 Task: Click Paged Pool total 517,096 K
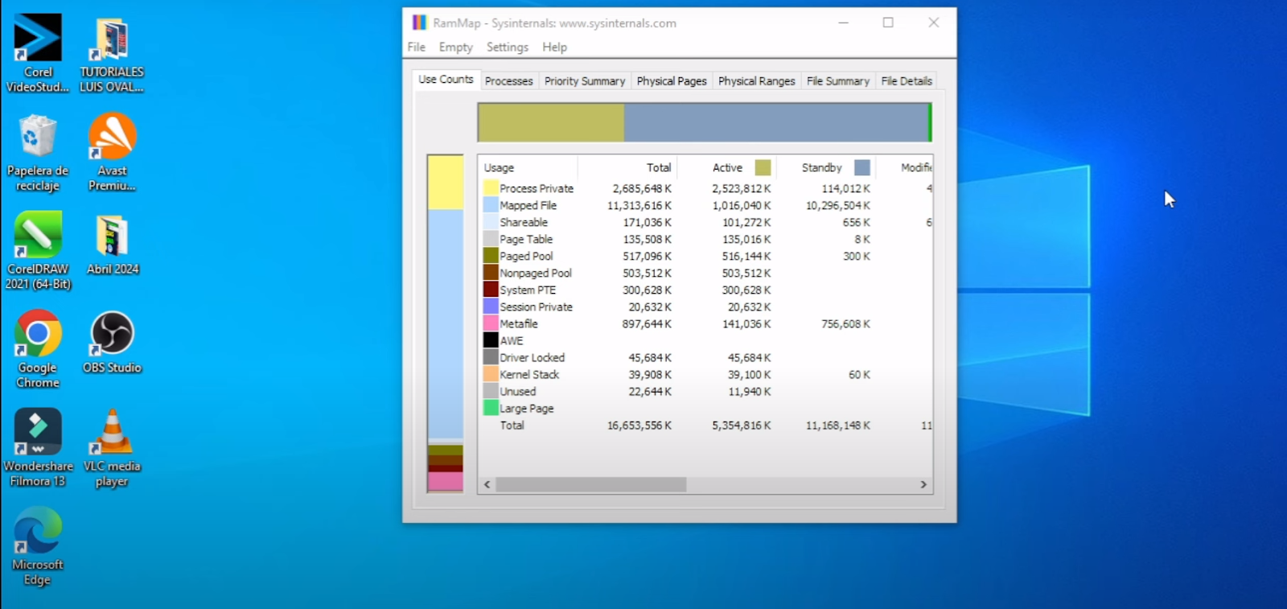pyautogui.click(x=647, y=256)
